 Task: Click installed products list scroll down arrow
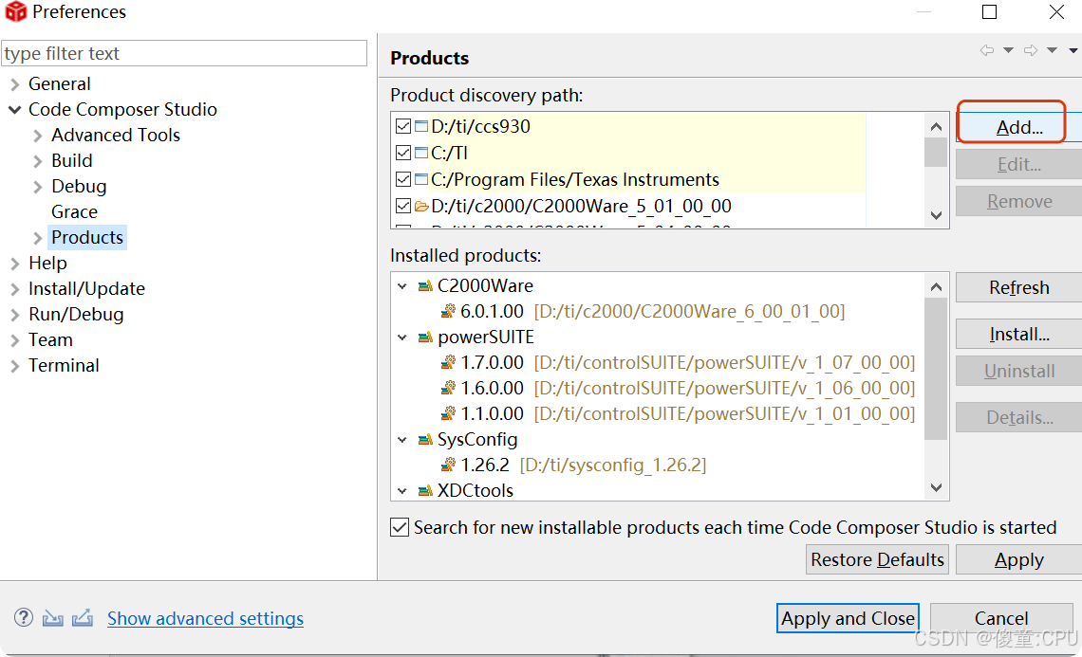(x=937, y=487)
